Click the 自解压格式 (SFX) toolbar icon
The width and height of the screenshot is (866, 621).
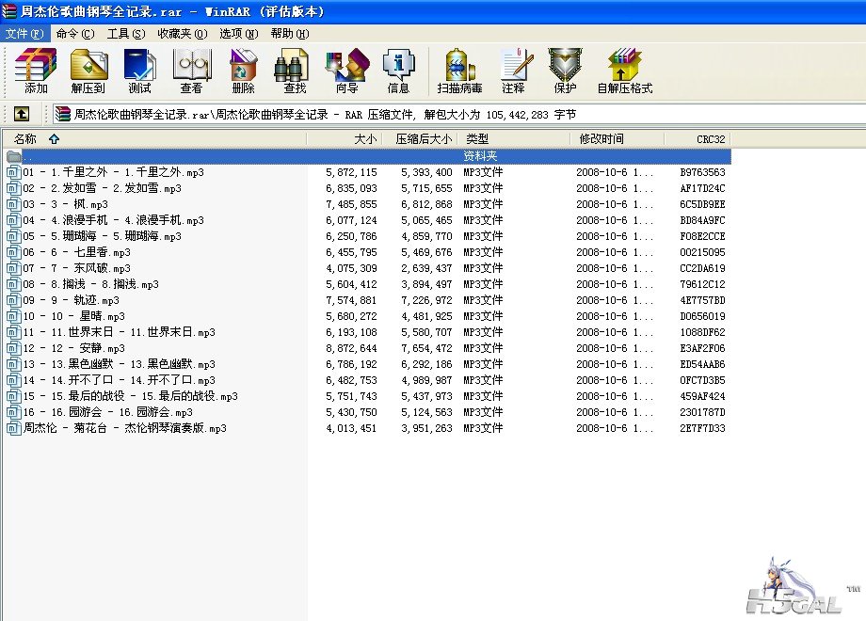click(624, 72)
